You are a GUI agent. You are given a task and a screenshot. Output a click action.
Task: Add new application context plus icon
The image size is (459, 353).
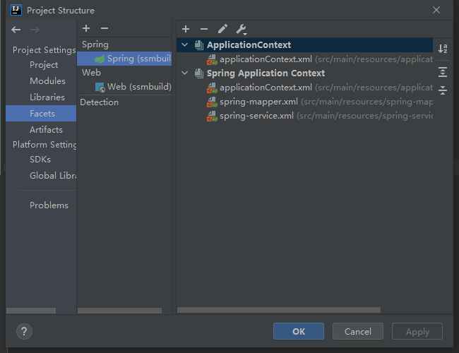[x=186, y=29]
